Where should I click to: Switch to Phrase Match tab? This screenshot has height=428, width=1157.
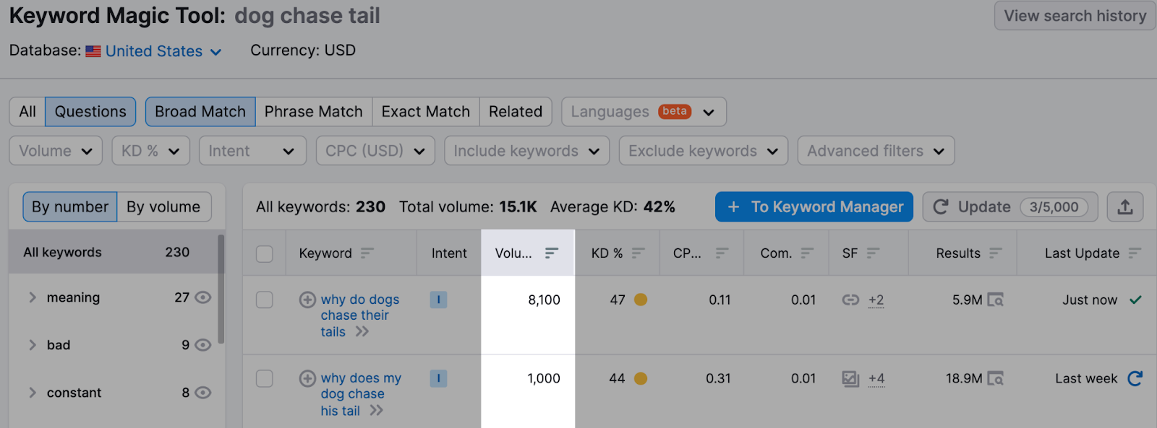coord(313,112)
